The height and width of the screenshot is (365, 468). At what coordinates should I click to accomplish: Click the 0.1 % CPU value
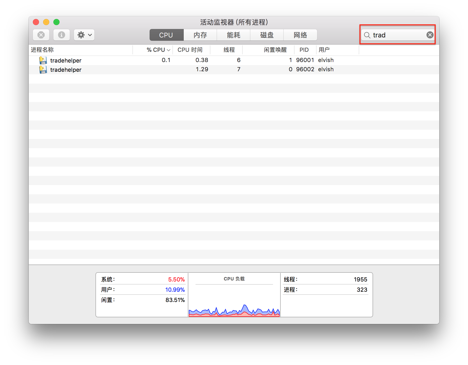click(166, 60)
